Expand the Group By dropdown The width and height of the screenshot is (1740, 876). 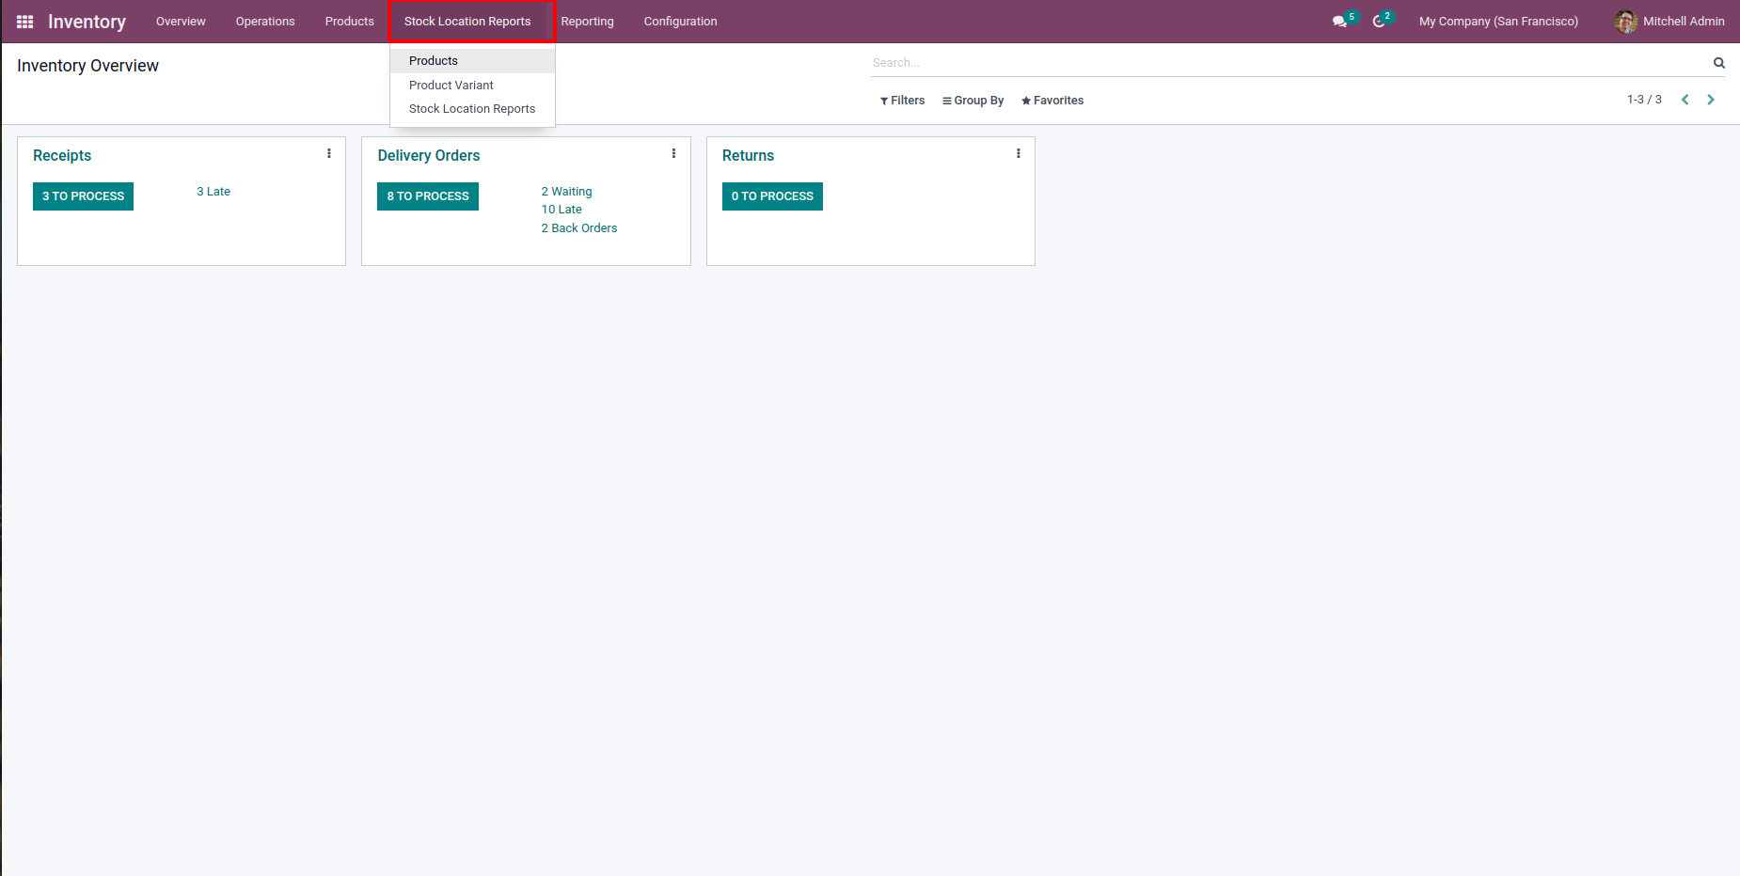tap(973, 101)
